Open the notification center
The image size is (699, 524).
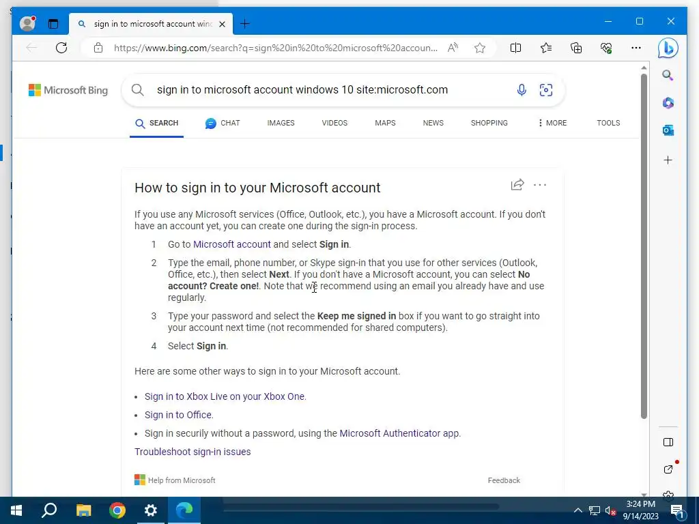pos(677,511)
